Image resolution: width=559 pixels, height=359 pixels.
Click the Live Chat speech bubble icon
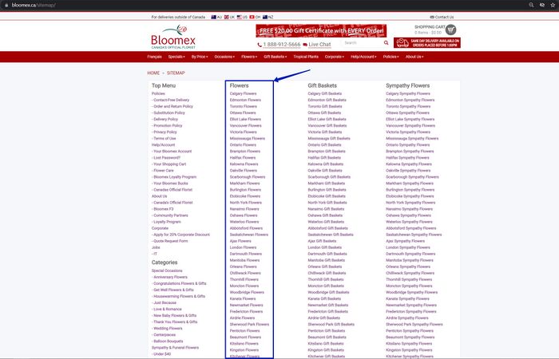pos(305,45)
